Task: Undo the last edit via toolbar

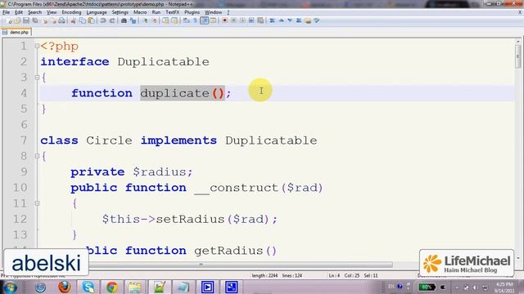Action: pyautogui.click(x=103, y=20)
